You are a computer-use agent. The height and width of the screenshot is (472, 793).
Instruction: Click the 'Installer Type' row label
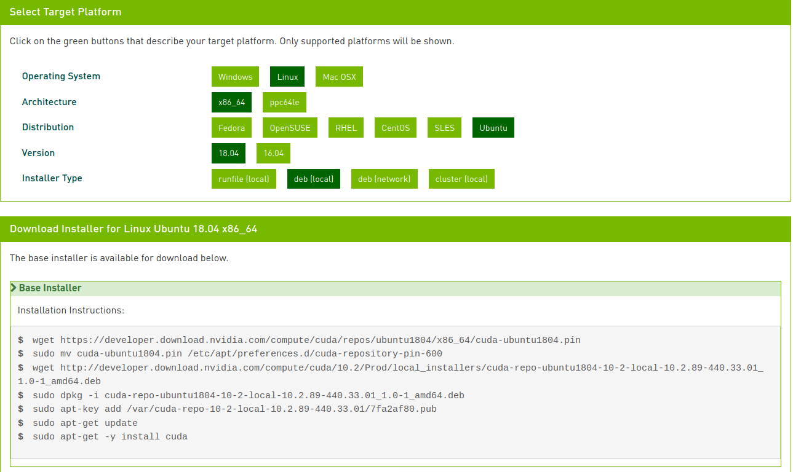pos(52,178)
